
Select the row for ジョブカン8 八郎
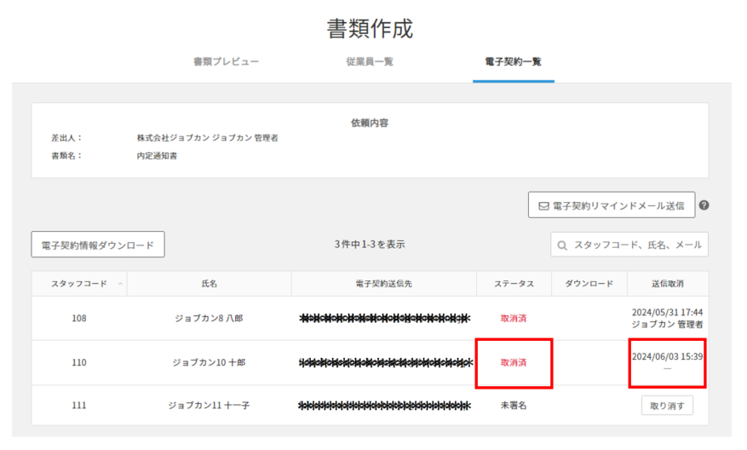click(x=209, y=319)
